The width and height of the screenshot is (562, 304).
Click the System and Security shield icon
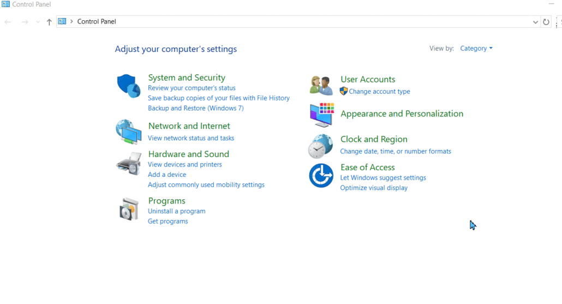[129, 86]
